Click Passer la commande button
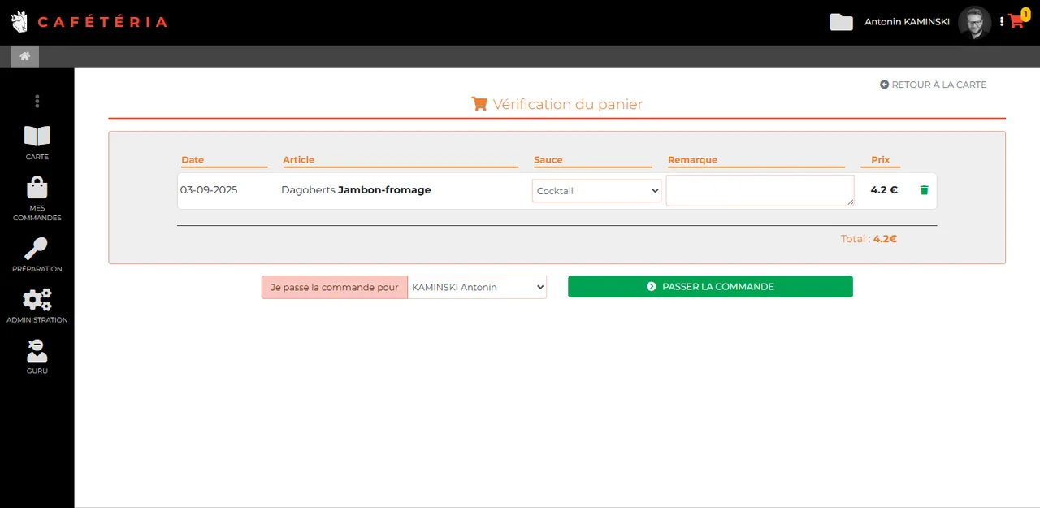1040x508 pixels. (710, 287)
